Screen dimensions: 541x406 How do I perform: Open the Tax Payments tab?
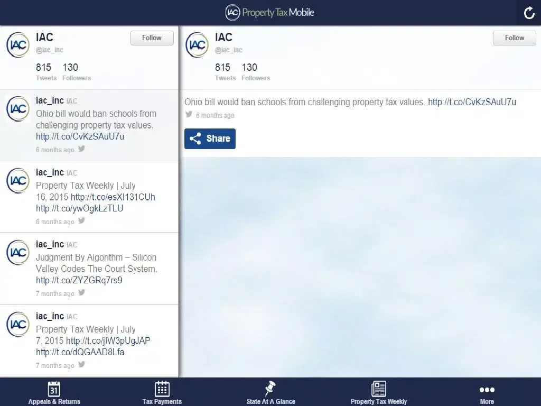162,393
